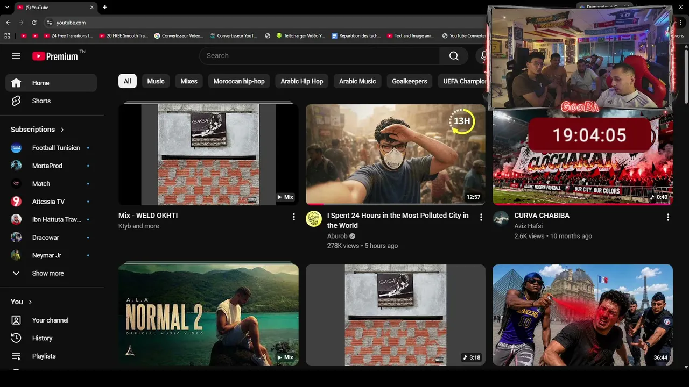The height and width of the screenshot is (387, 689).
Task: Click the YouTube search input field
Action: coord(319,56)
